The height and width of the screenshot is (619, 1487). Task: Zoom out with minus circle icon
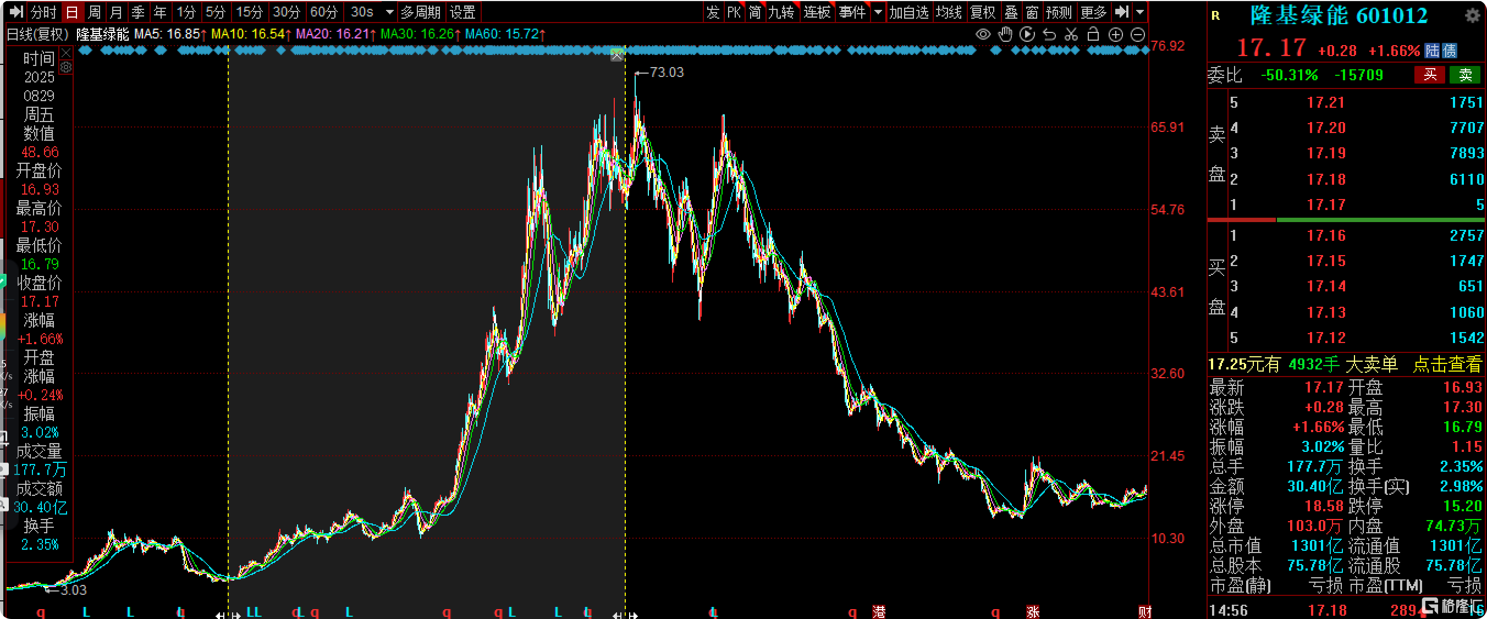(x=1137, y=35)
